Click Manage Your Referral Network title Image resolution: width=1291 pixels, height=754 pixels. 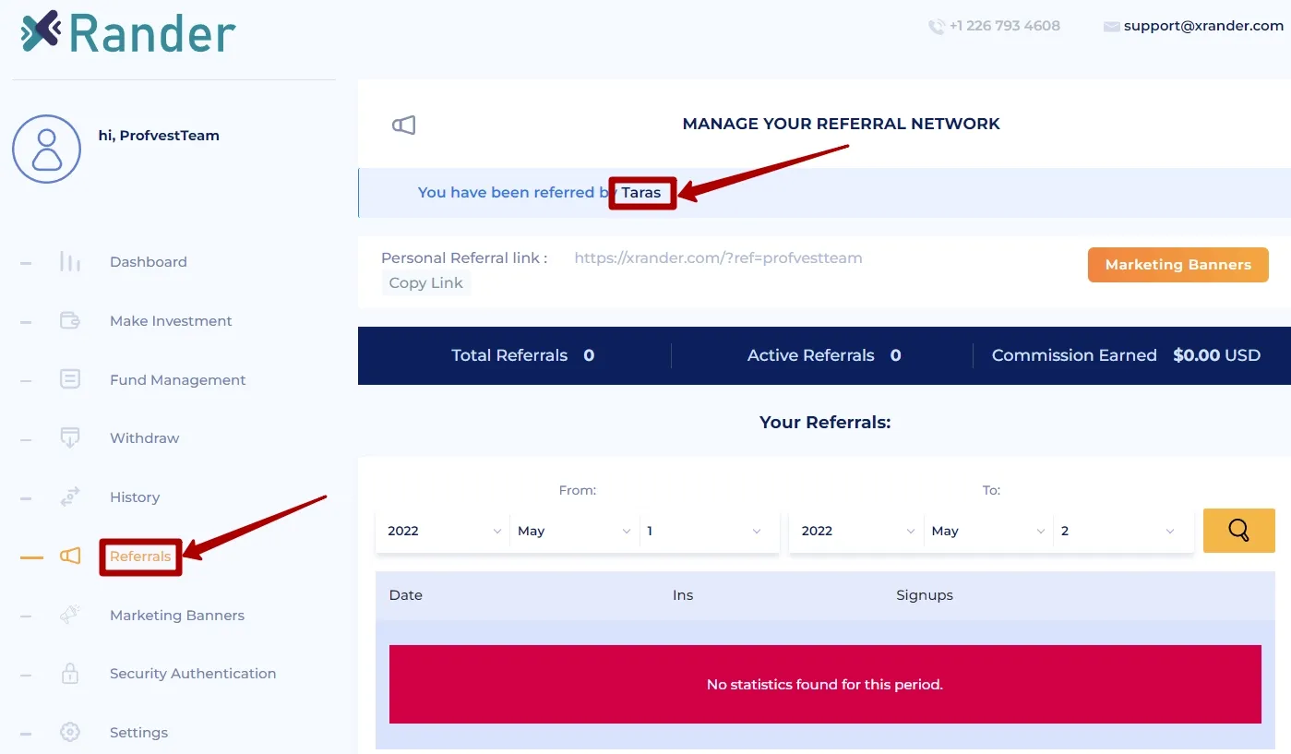coord(841,124)
